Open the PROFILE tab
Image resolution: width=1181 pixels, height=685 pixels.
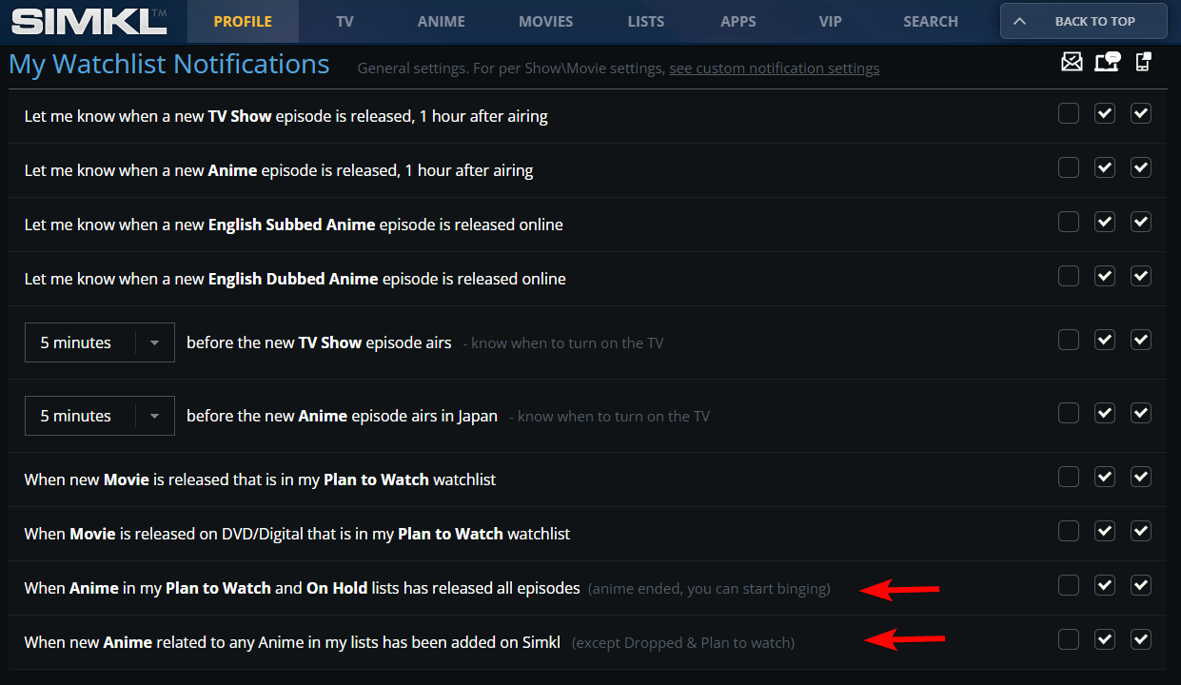[x=243, y=21]
